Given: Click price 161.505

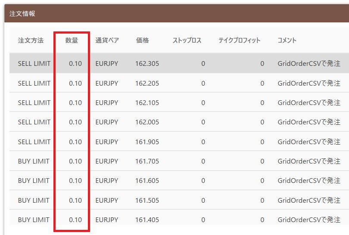Looking at the screenshot, I should click(147, 200).
